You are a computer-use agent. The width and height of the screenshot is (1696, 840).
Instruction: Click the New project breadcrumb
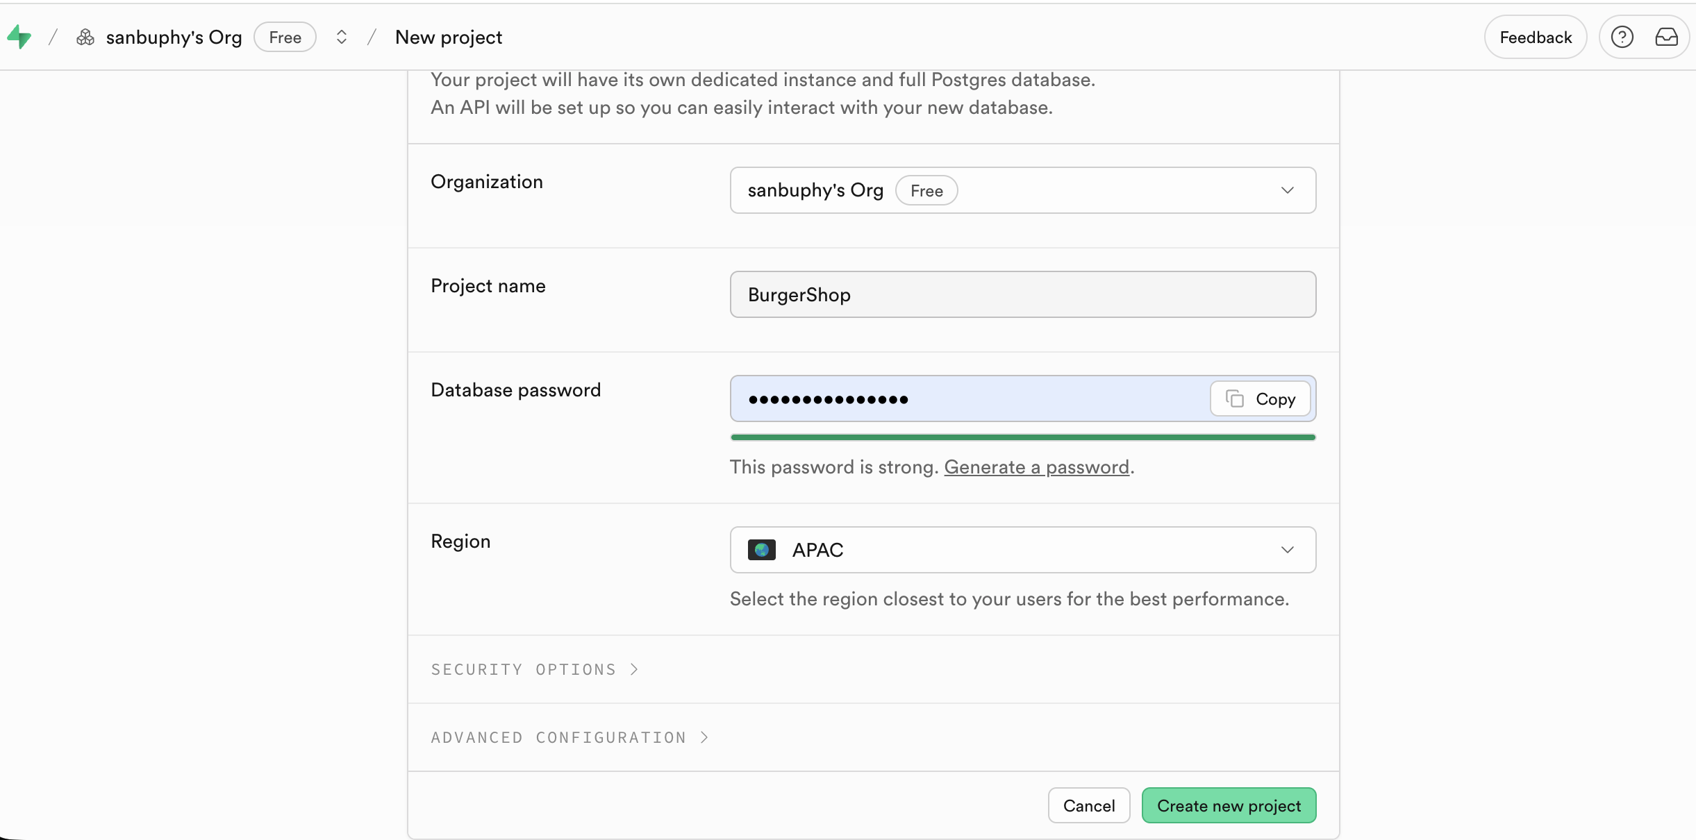pyautogui.click(x=448, y=37)
